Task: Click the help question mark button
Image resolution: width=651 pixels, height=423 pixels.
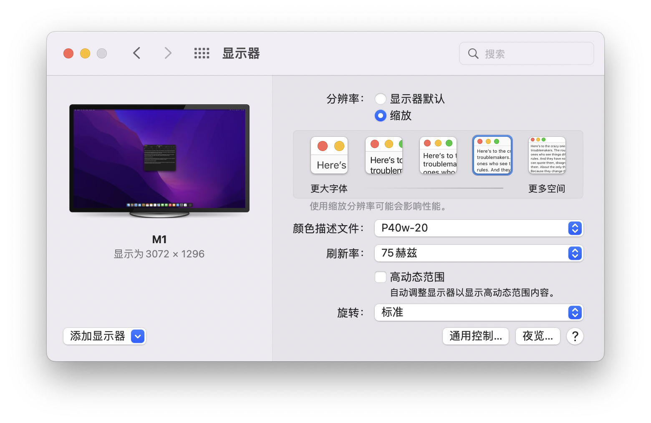Action: 575,336
